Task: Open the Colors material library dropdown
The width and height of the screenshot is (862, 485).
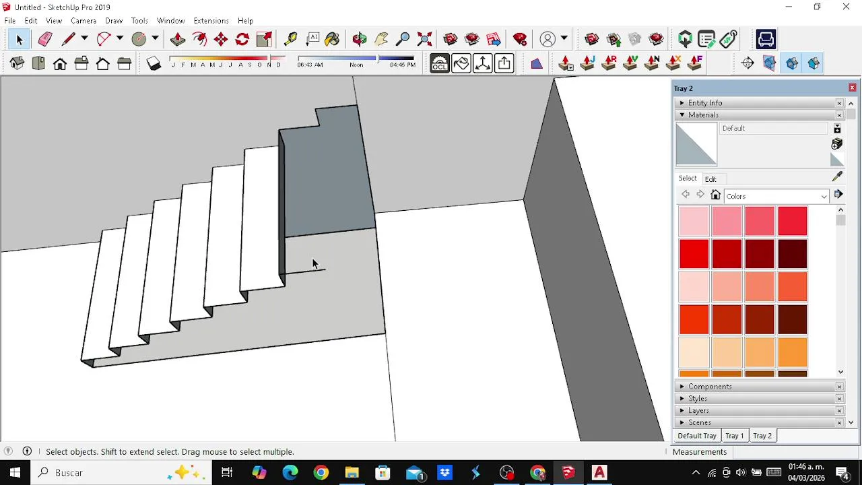Action: 776,196
